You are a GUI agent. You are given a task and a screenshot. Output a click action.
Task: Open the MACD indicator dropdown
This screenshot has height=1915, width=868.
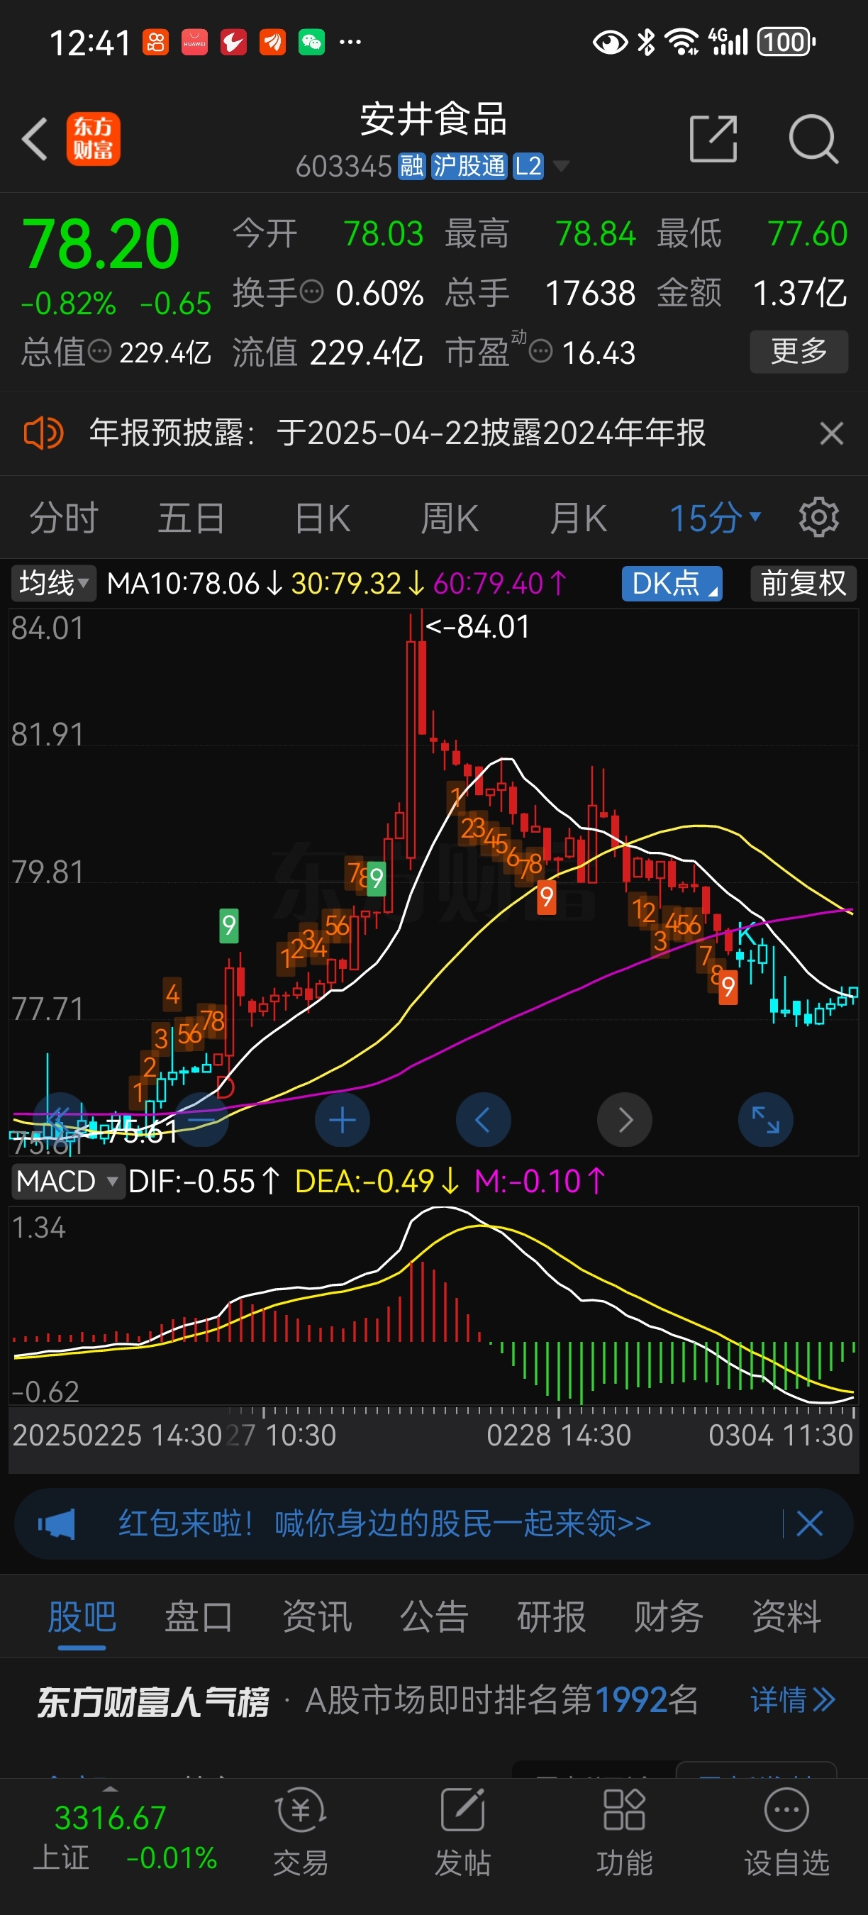67,1181
